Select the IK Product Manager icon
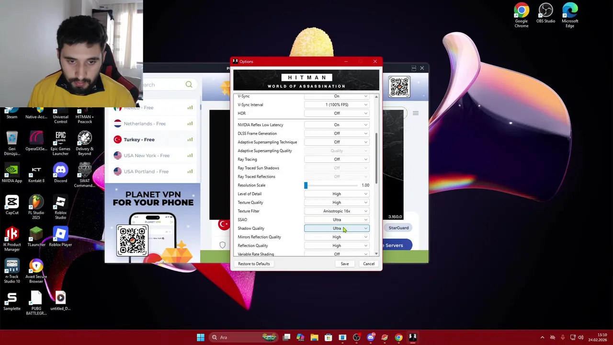The width and height of the screenshot is (613, 345). (x=12, y=239)
